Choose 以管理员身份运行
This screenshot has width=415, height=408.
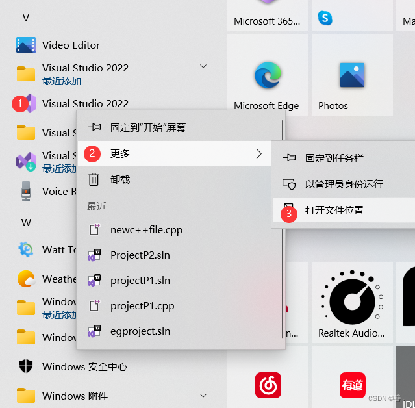(x=344, y=184)
